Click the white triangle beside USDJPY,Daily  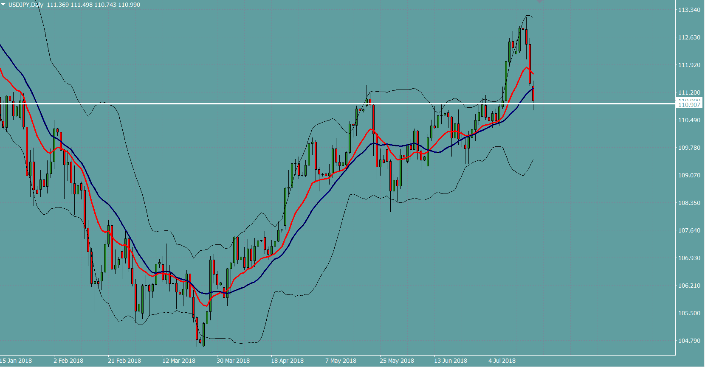click(x=3, y=5)
